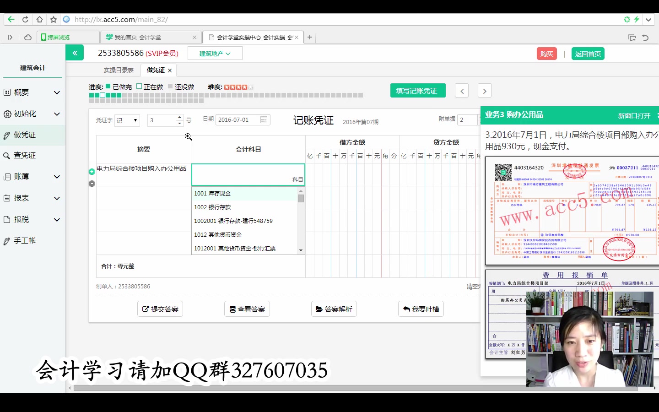This screenshot has width=659, height=412.
Task: Click the 提交答案 button
Action: click(160, 309)
